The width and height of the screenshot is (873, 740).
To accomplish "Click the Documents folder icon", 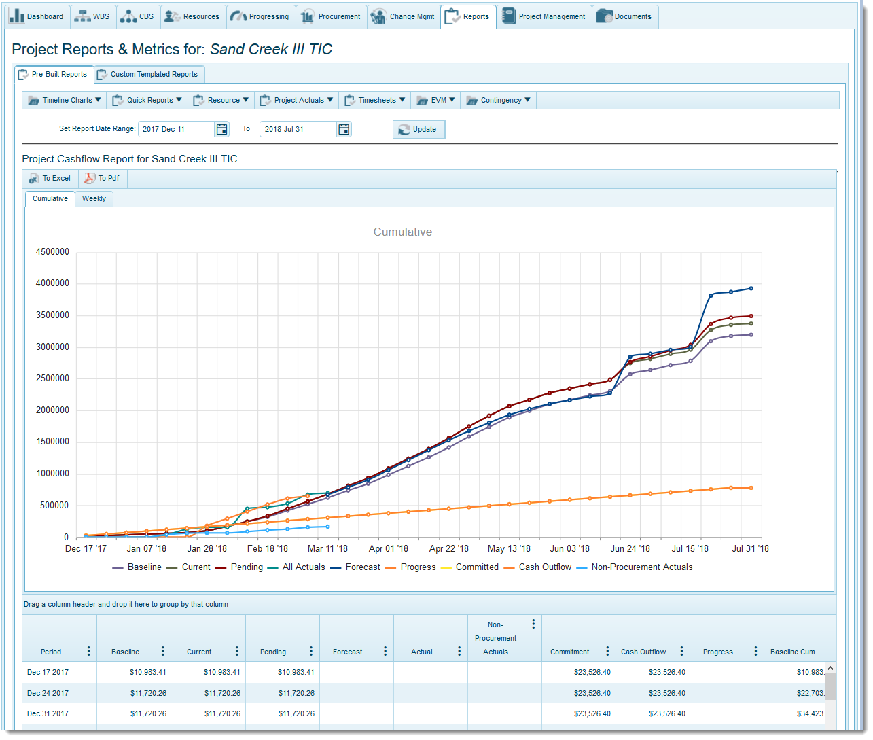I will (604, 16).
